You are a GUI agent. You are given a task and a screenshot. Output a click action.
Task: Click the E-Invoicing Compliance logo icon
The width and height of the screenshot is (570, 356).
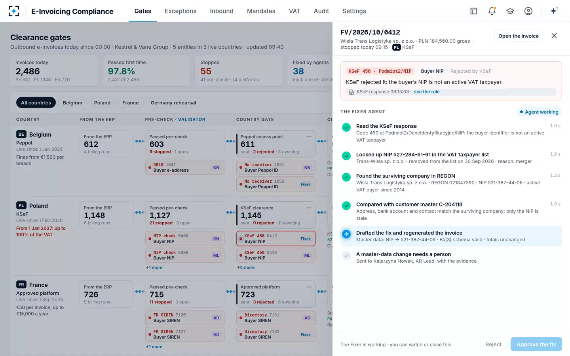[x=14, y=11]
